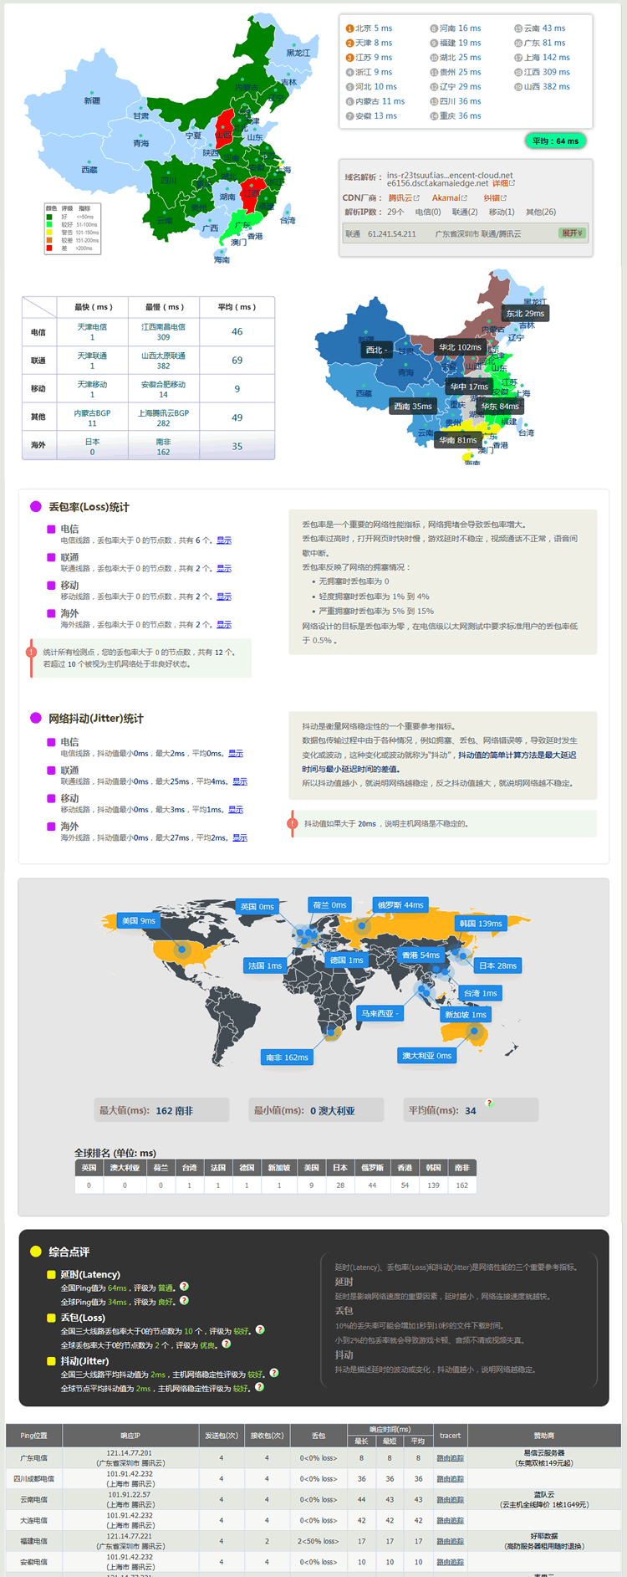Show 海外 jitter details via 显示
The image size is (627, 1577).
click(x=240, y=837)
